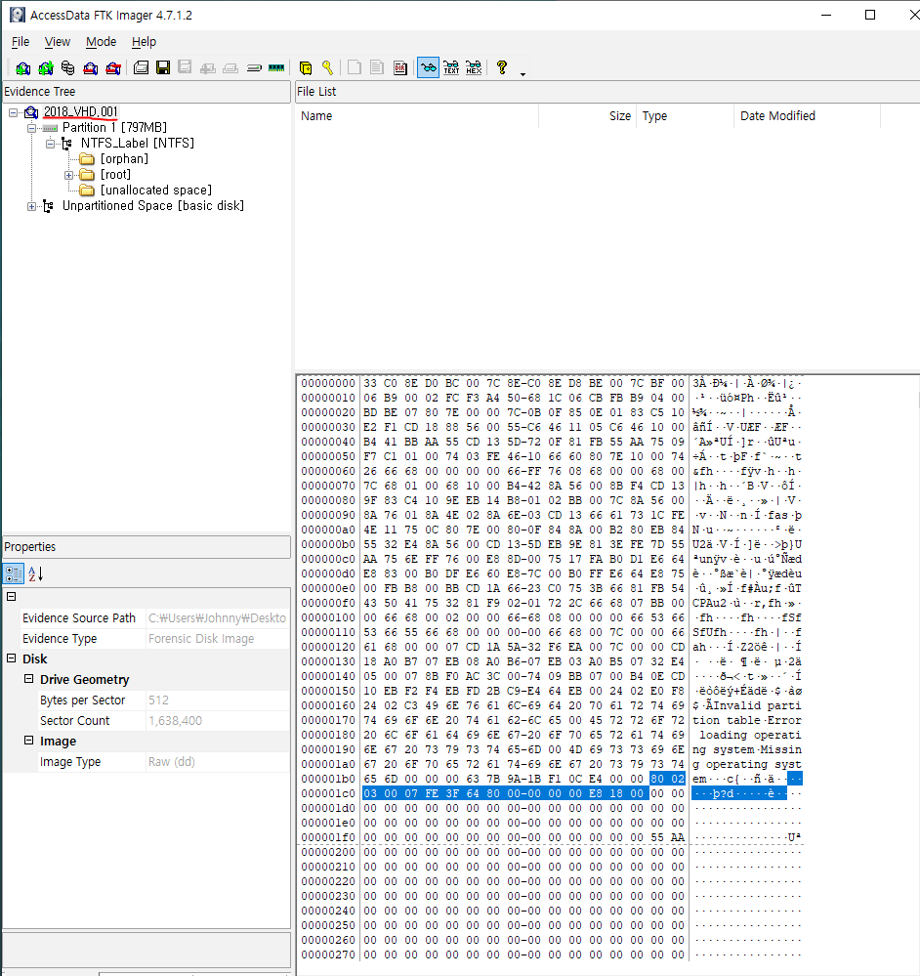This screenshot has height=976, width=920.
Task: Open the Image Mounting tool icon
Action: tap(67, 67)
